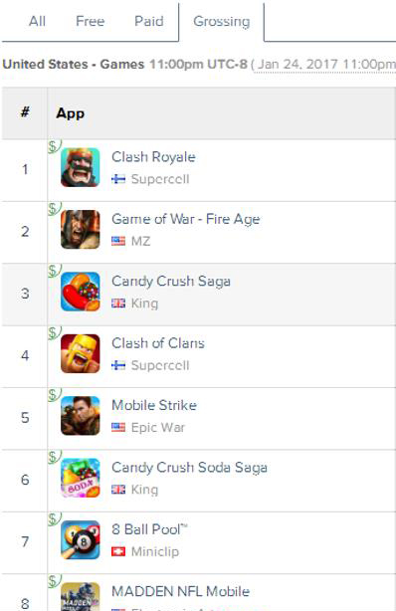Open the MZ publisher link

140,241
